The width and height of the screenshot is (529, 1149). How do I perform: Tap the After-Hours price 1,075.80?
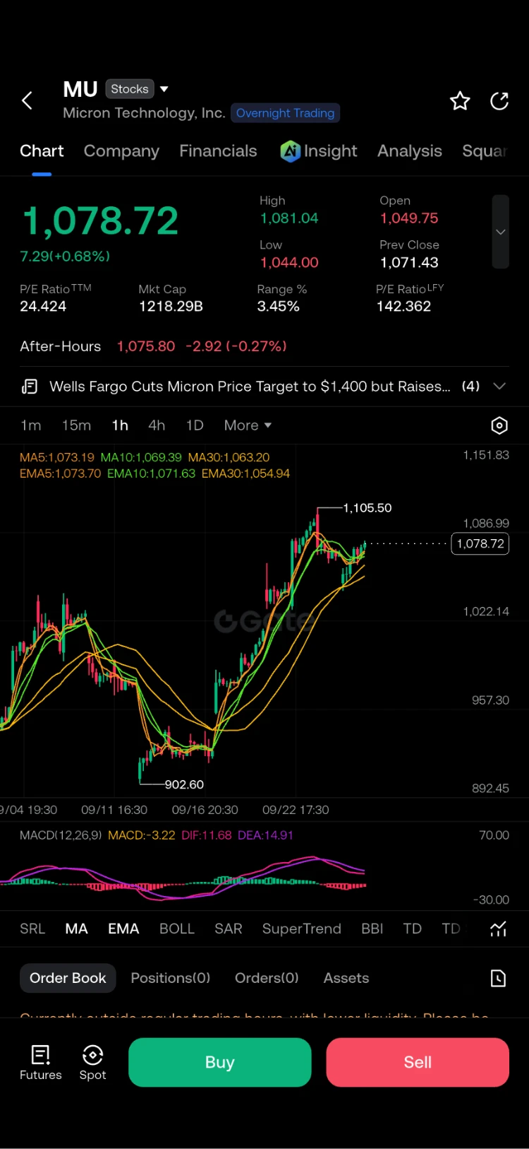pyautogui.click(x=146, y=346)
